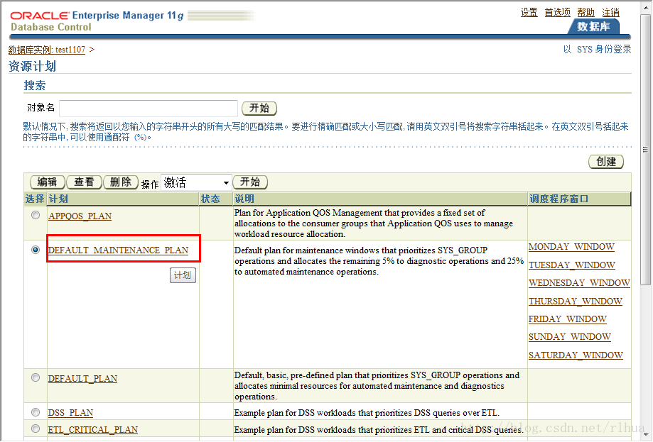Click the 开始 button next to 操作 dropdown
653x442 pixels.
tap(250, 182)
